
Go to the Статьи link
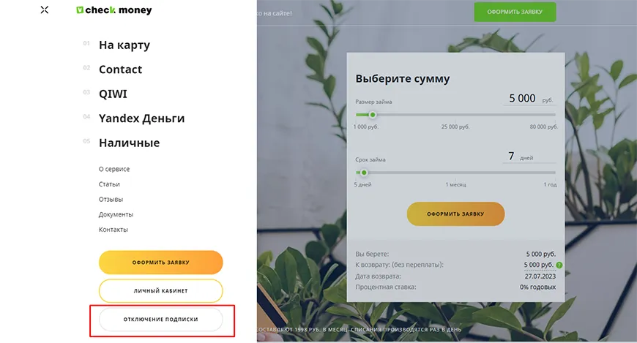(109, 184)
